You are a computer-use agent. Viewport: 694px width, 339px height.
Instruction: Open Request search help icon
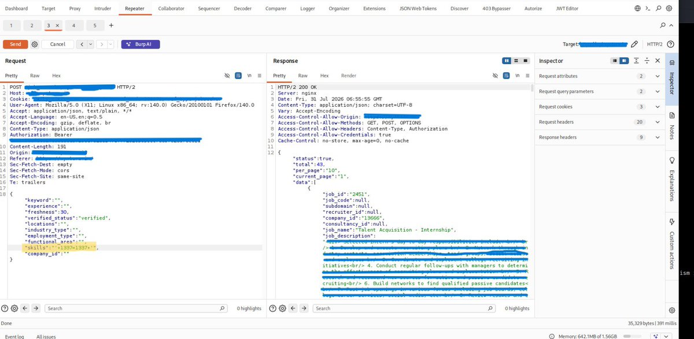tap(5, 308)
